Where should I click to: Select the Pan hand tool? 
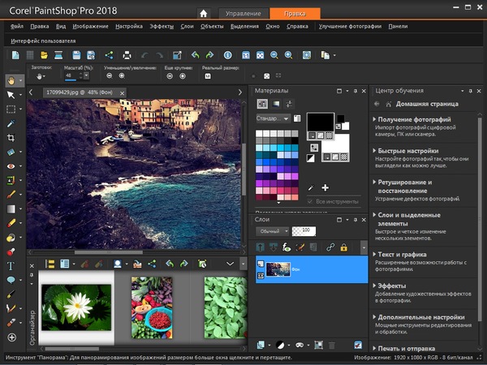tap(11, 80)
